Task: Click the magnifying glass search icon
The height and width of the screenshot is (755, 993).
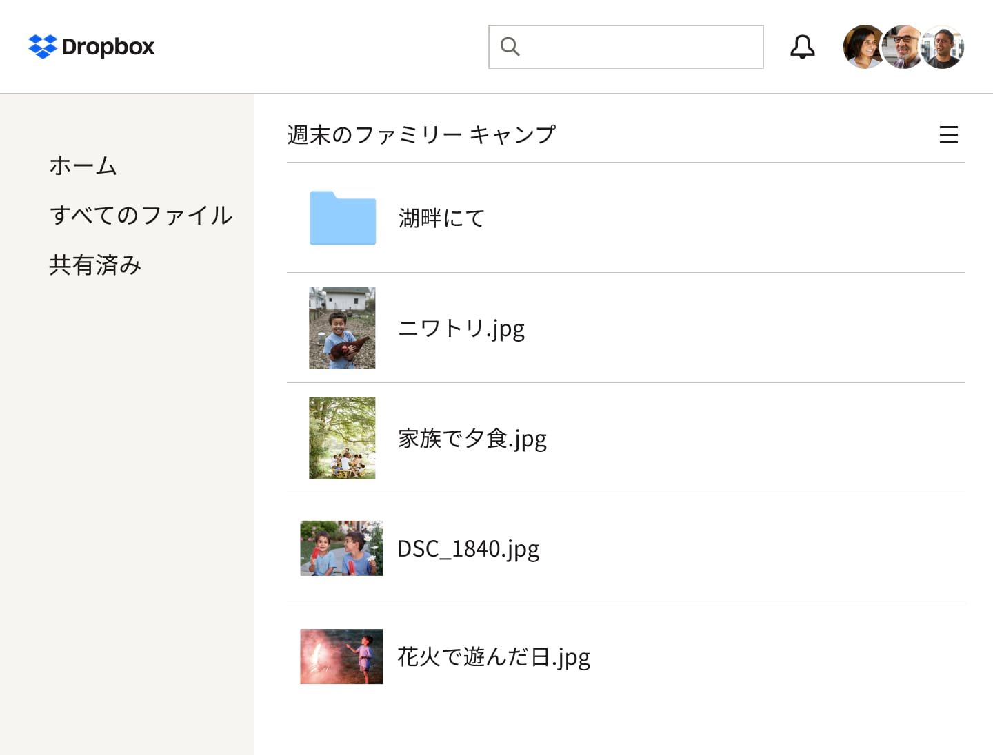Action: tap(510, 46)
